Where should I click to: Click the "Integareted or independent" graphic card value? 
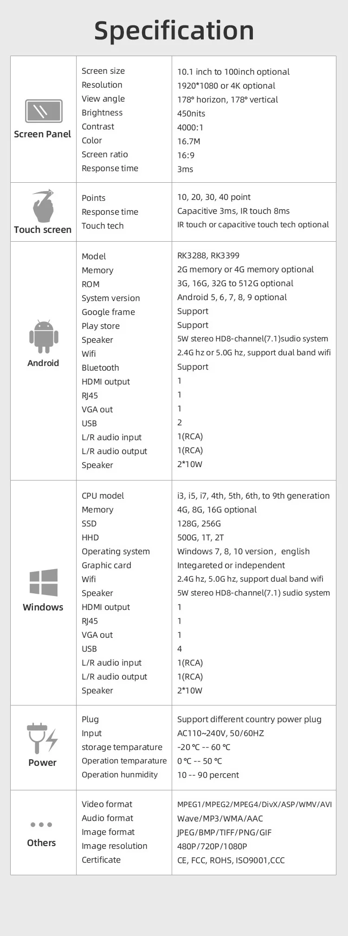[x=231, y=565]
